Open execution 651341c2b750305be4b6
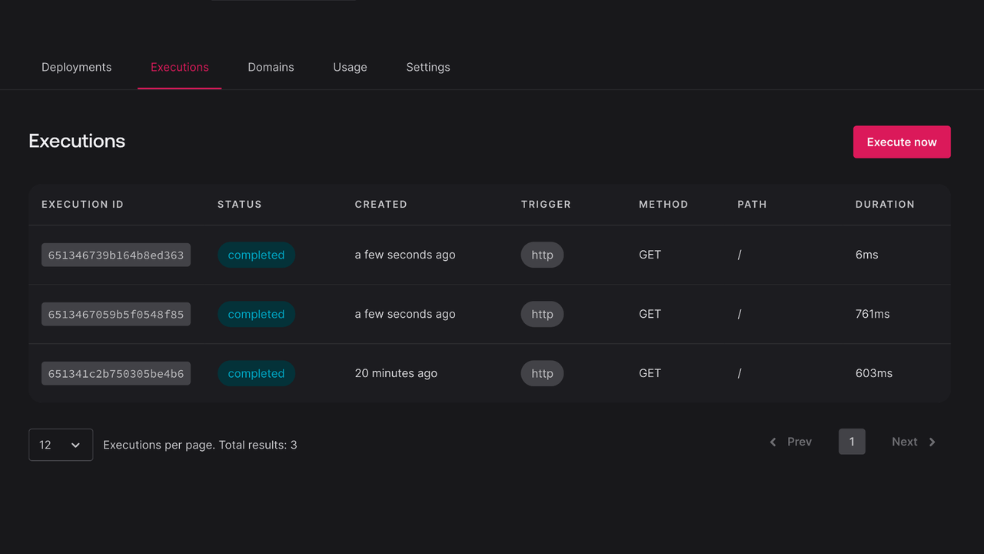 click(x=116, y=374)
